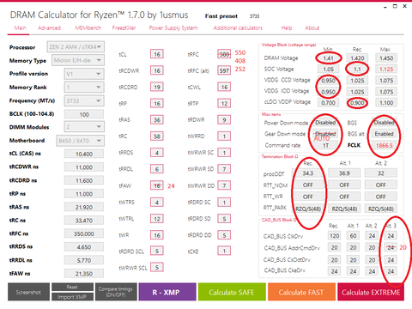Click procODT Alt. 1 value 36.9

344,173
